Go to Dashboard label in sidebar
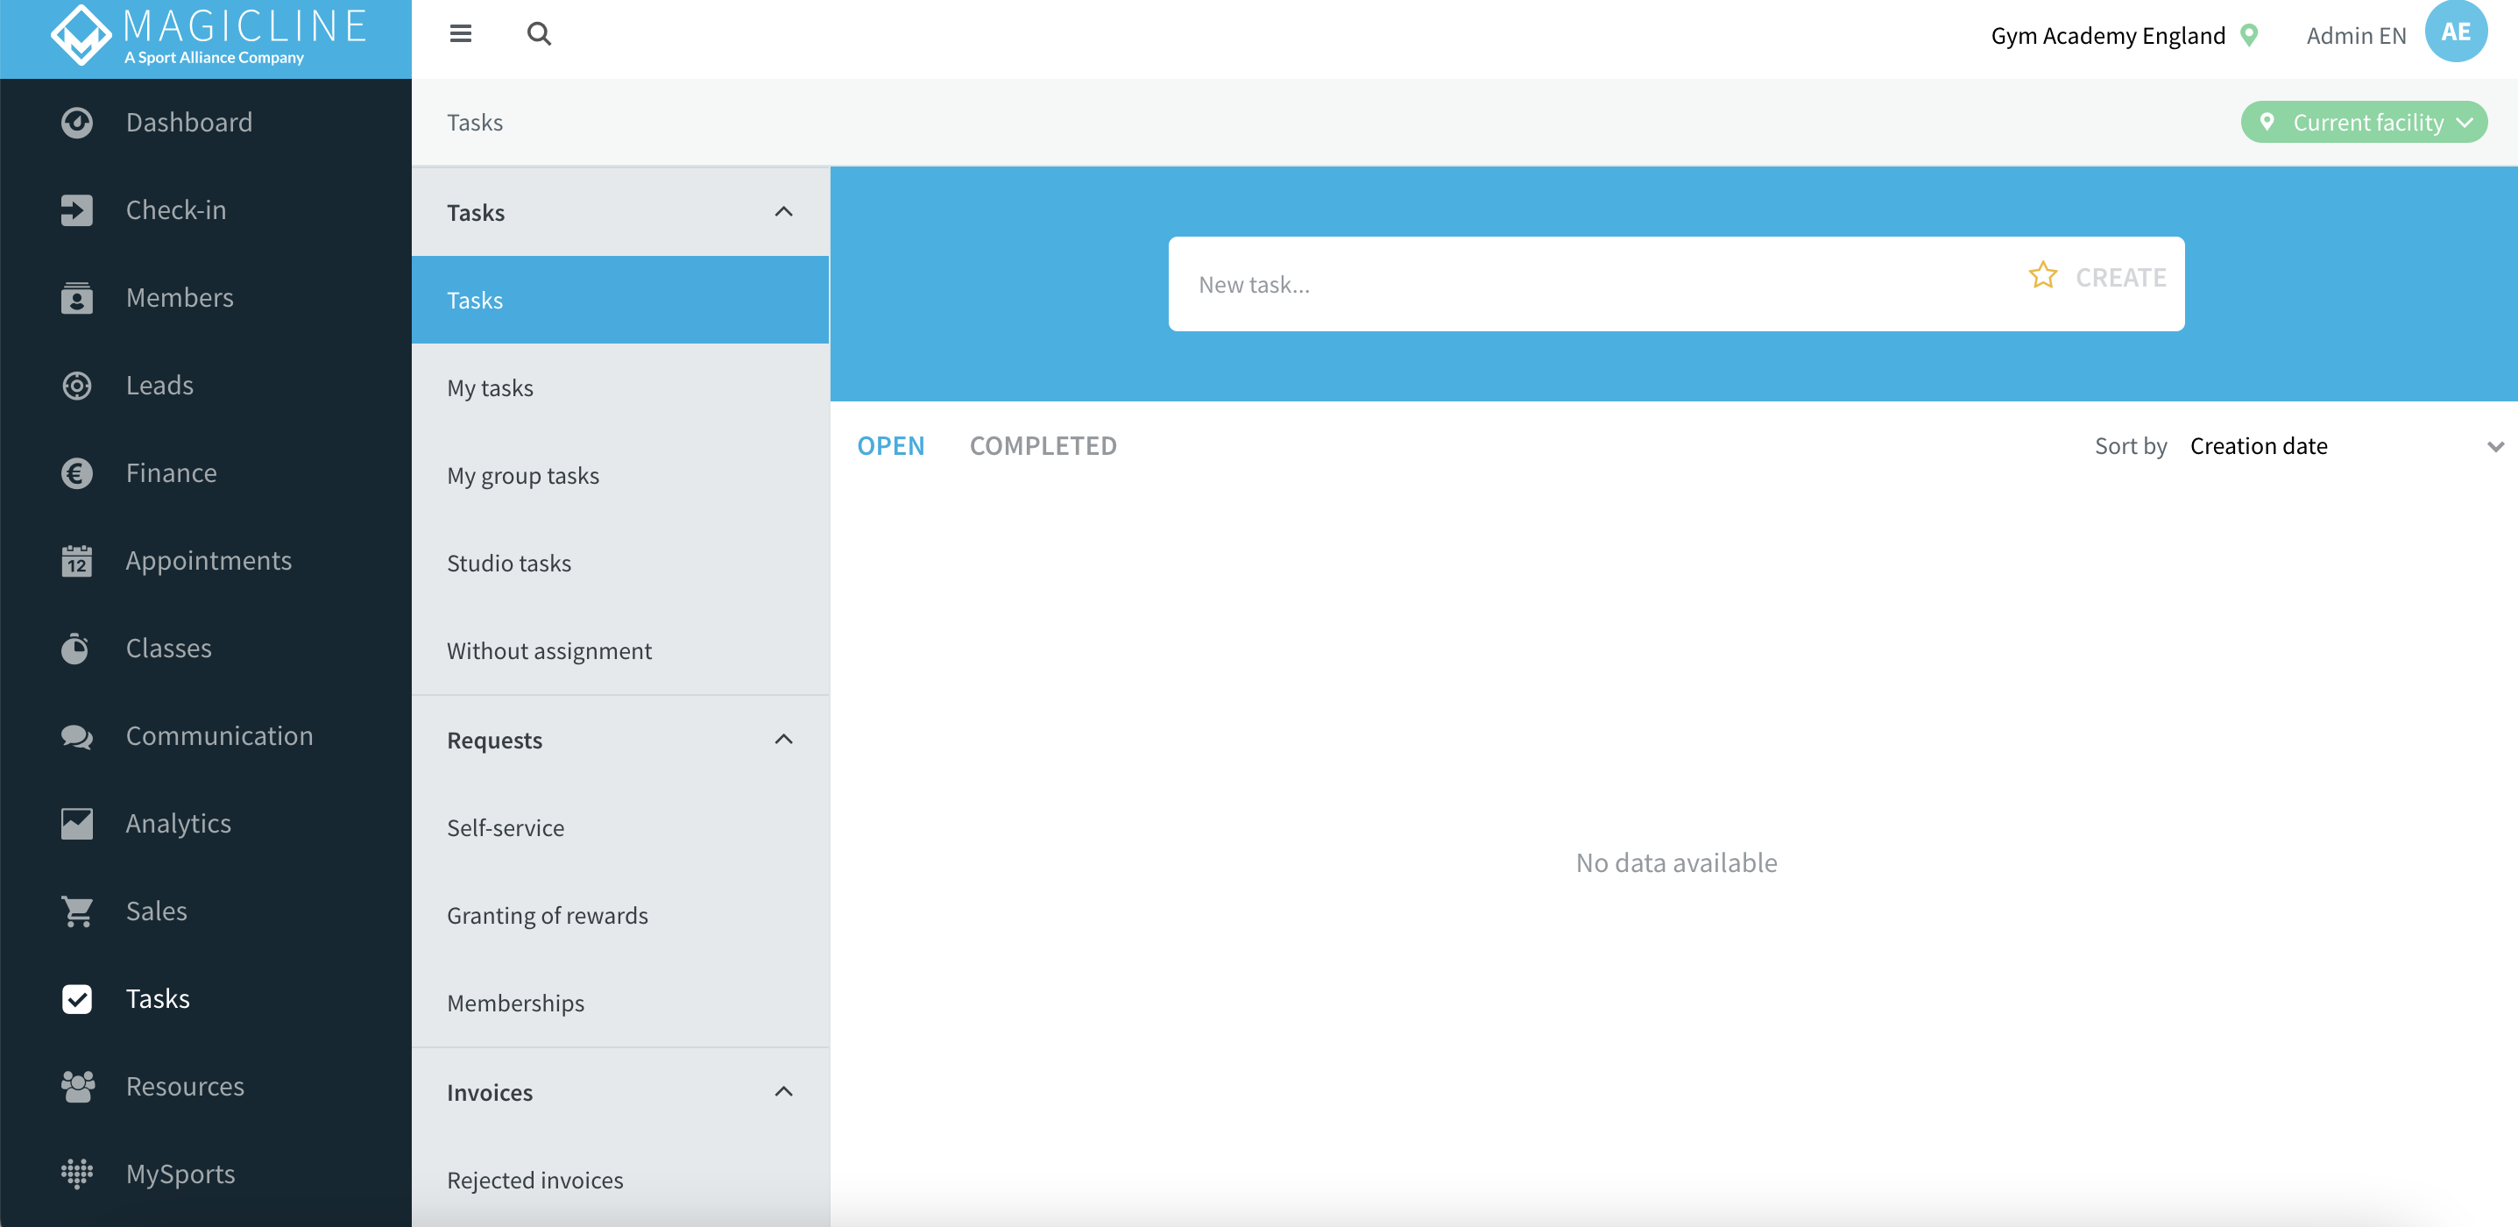Image resolution: width=2518 pixels, height=1227 pixels. pos(188,122)
